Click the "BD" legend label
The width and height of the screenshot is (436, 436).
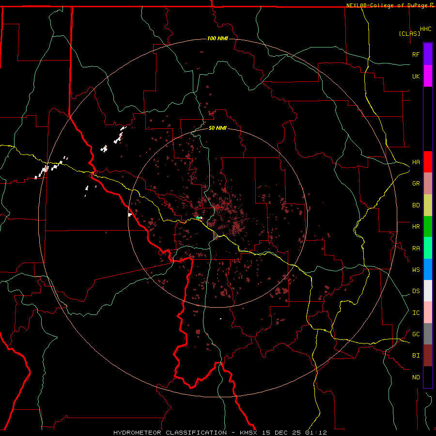[x=416, y=205]
